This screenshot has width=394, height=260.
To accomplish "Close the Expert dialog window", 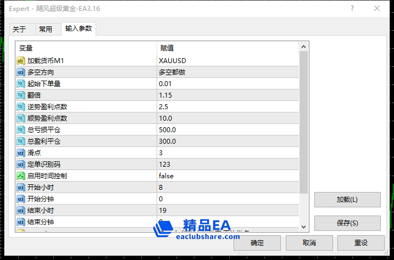I will (x=376, y=9).
